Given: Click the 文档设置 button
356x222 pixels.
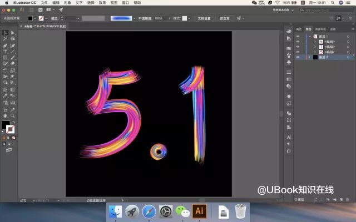Looking at the screenshot, I should pyautogui.click(x=204, y=18).
